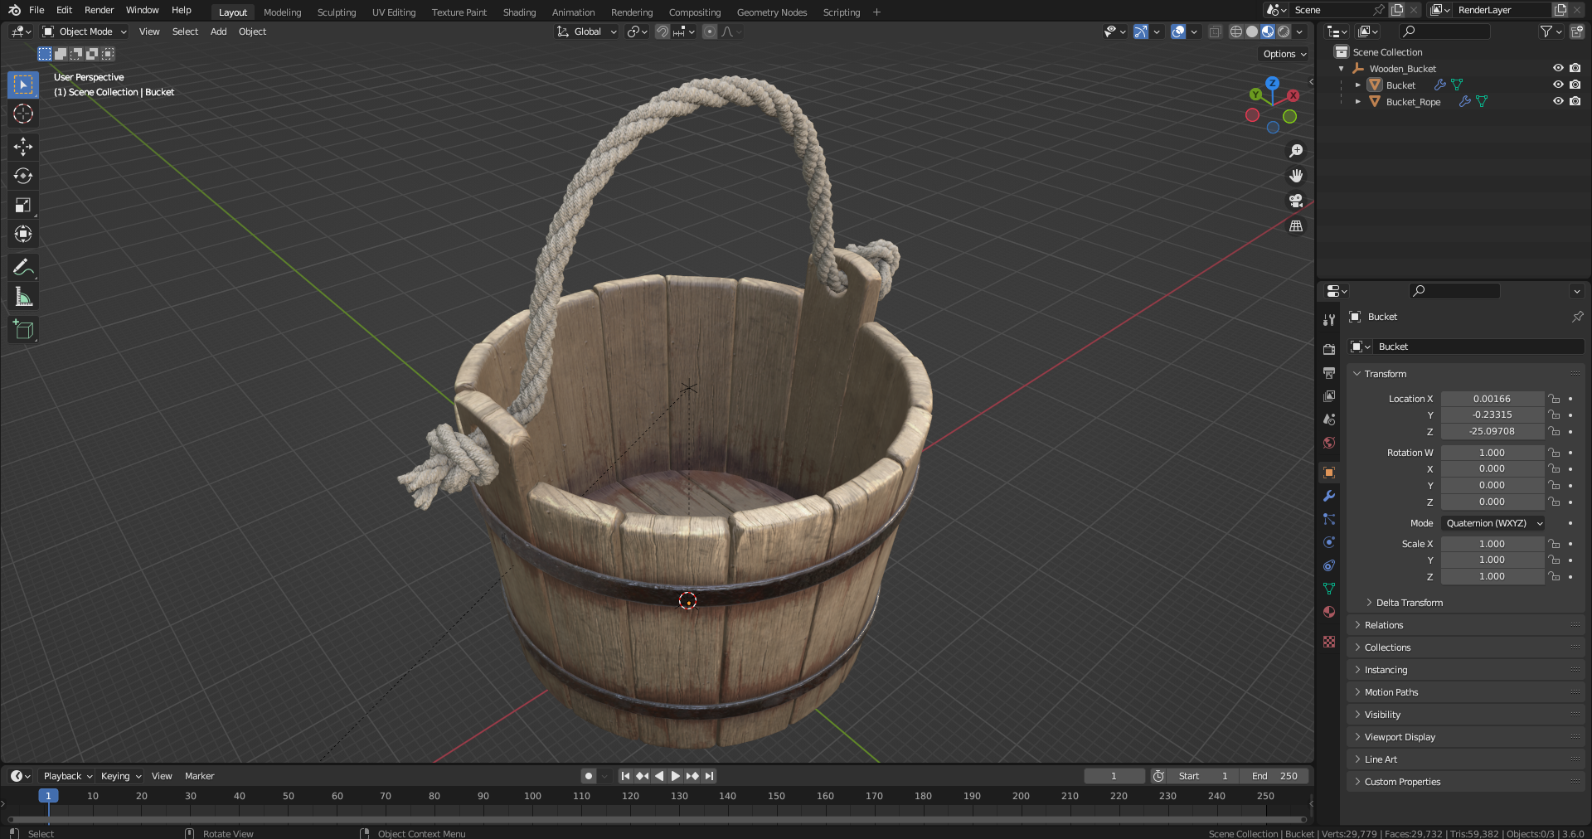Click the Options button in viewport
This screenshot has width=1592, height=839.
click(1284, 54)
